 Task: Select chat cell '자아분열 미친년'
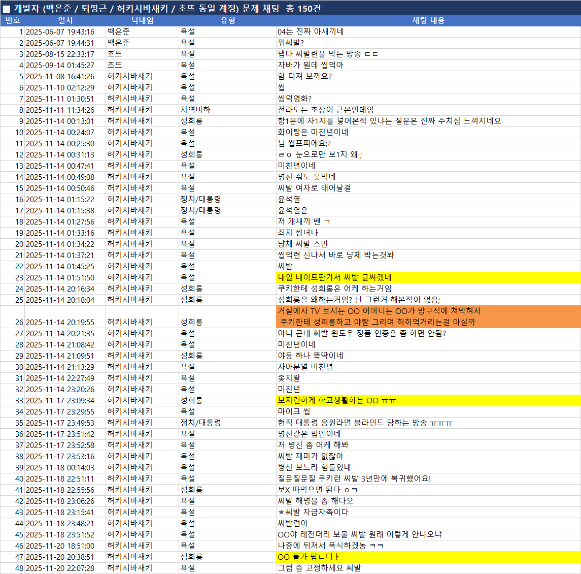click(428, 367)
